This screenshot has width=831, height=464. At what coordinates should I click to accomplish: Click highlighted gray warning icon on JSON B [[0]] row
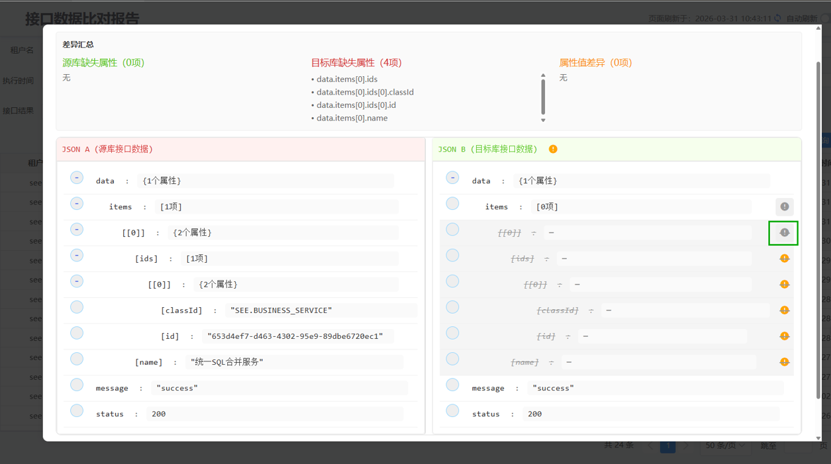[x=784, y=232]
